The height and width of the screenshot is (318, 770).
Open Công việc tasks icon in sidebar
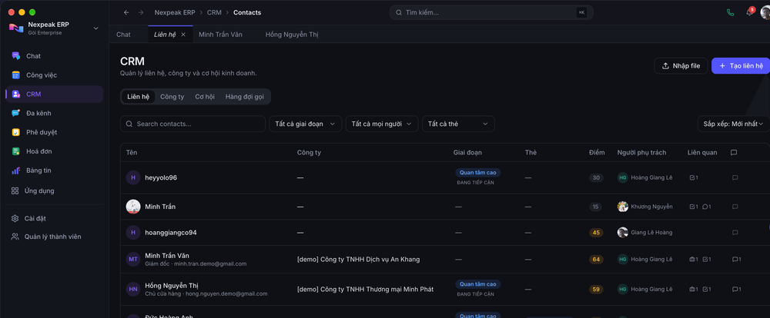pos(15,75)
